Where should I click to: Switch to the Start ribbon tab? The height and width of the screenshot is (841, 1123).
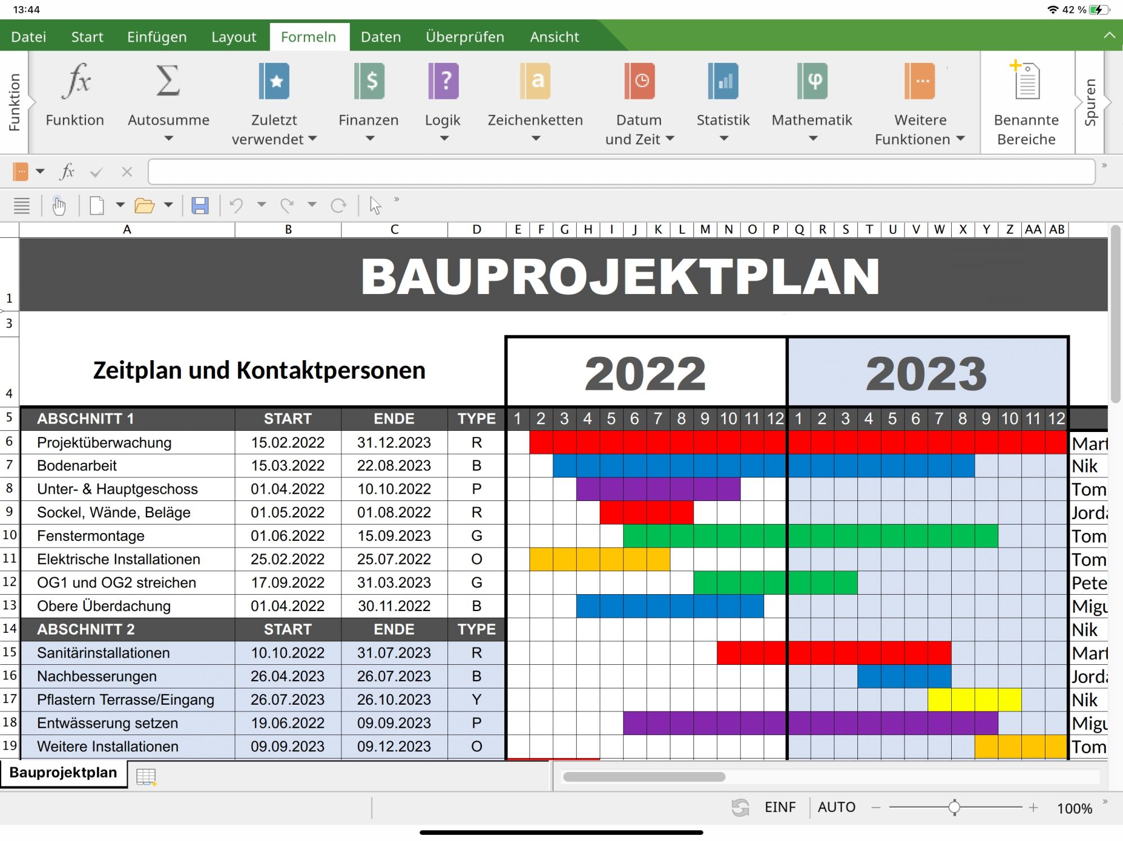87,37
